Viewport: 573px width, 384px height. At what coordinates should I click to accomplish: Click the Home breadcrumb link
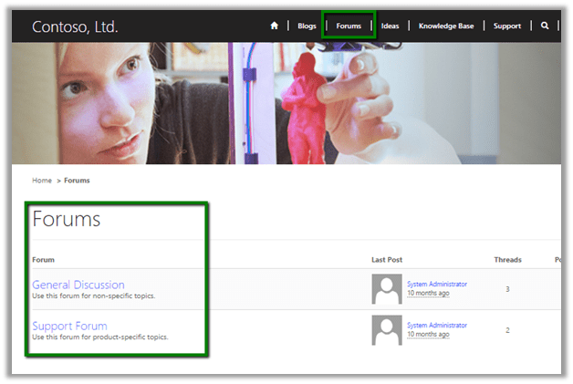(x=42, y=180)
